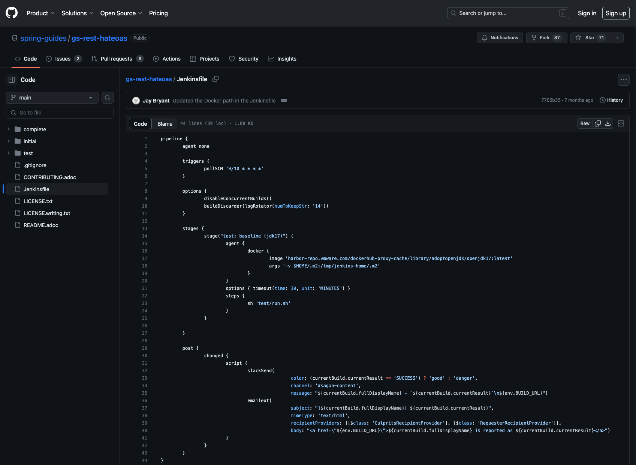The width and height of the screenshot is (636, 465).
Task: Open LICENSE.writing.txt file
Action: click(47, 213)
